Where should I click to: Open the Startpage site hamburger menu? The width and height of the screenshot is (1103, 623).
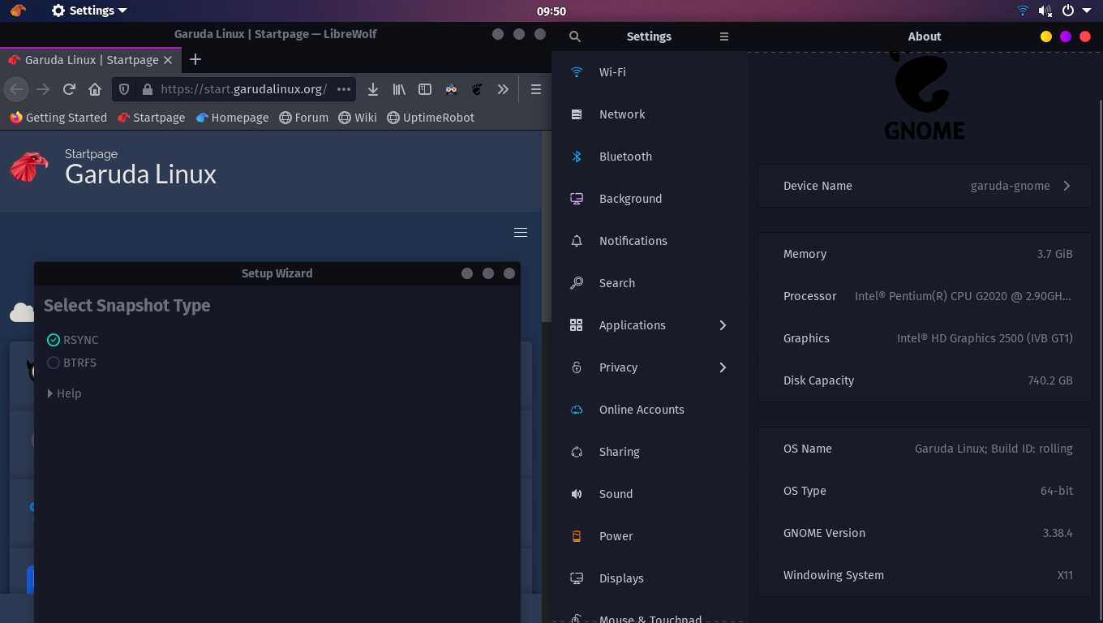tap(521, 233)
